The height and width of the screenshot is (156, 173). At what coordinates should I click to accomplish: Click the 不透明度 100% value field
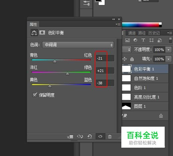click(x=159, y=50)
